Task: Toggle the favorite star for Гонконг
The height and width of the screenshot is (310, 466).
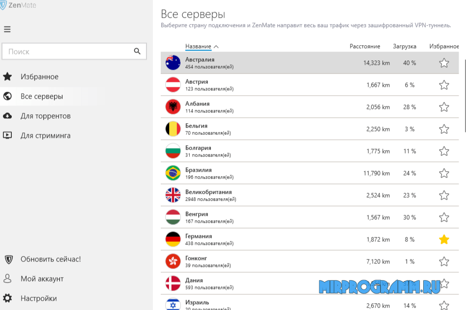Action: pos(444,261)
